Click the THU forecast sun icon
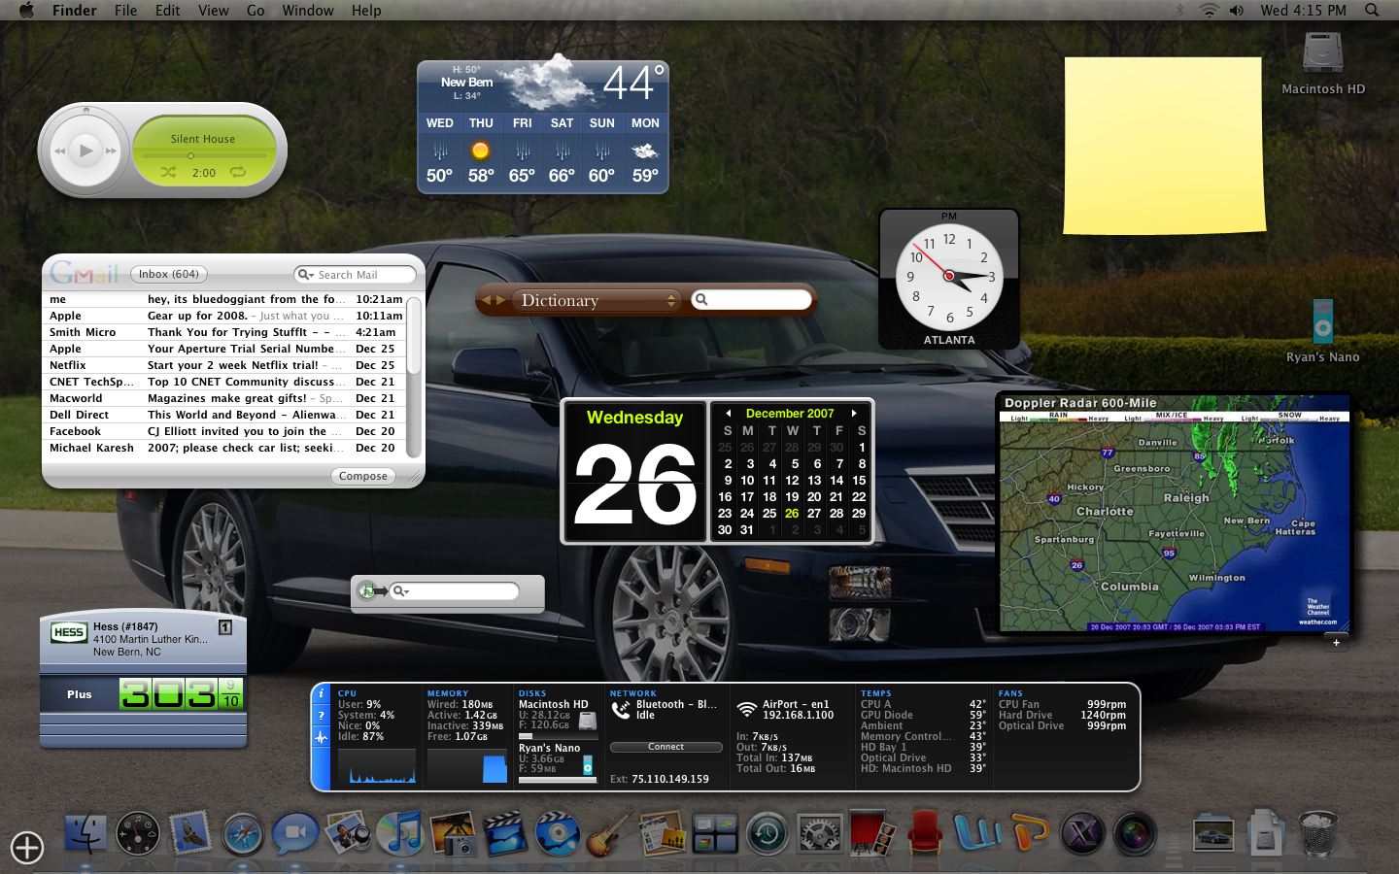 click(480, 151)
